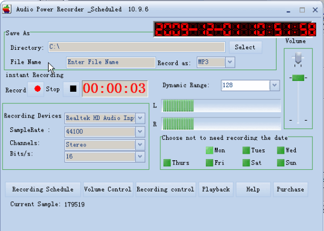This screenshot has width=324, height=231.
Task: Click the green volume slider handle
Action: click(x=298, y=78)
